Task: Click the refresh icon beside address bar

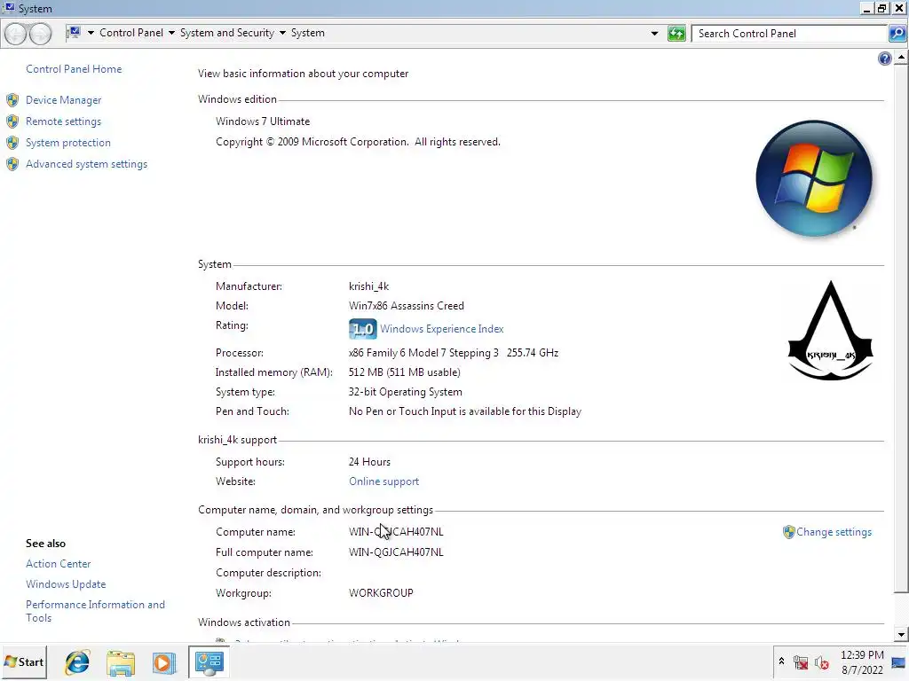Action: coord(676,34)
